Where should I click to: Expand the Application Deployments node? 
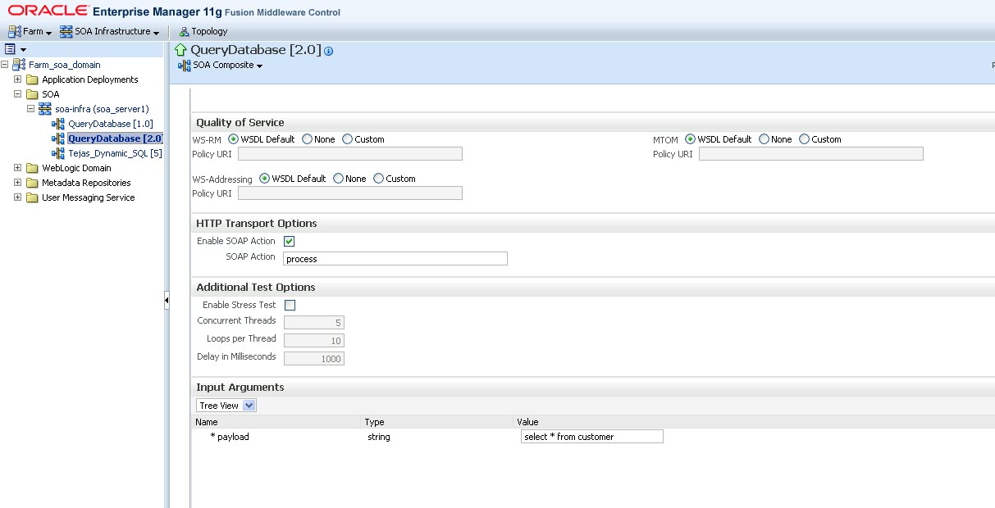[x=18, y=79]
